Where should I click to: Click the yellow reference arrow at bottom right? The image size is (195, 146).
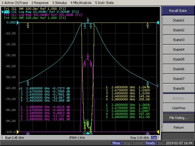click(158, 132)
